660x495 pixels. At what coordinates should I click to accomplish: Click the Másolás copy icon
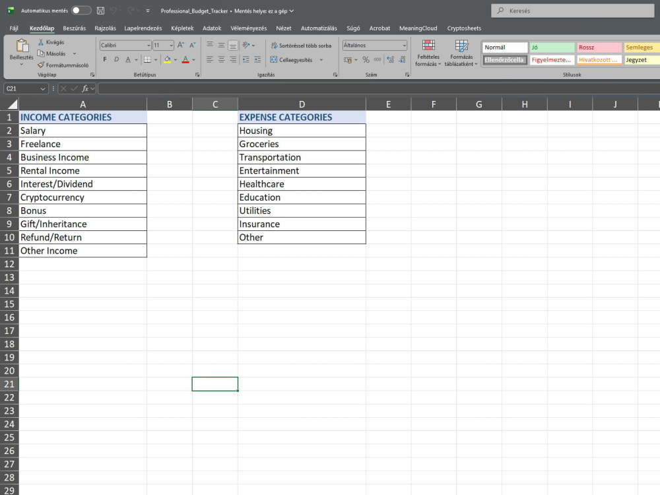point(41,53)
